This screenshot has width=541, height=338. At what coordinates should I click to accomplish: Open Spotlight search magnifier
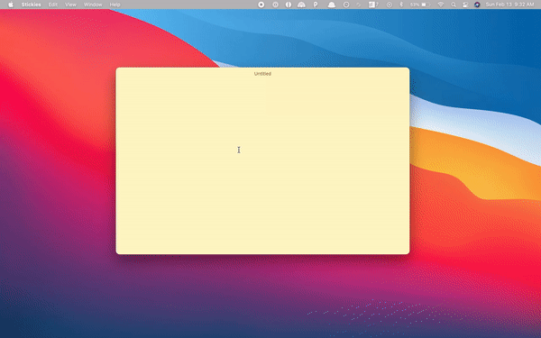point(454,5)
